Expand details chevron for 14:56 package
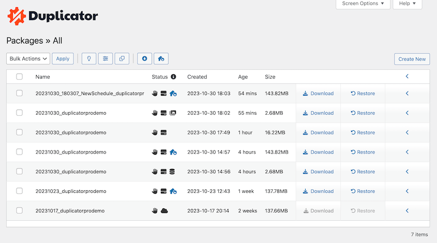437x243 pixels. tap(407, 172)
